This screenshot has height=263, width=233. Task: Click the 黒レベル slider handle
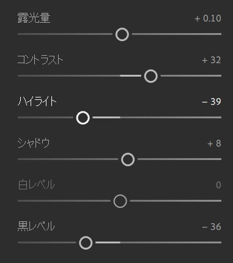tap(86, 243)
